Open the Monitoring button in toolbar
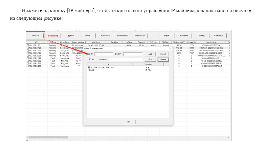 point(53,36)
